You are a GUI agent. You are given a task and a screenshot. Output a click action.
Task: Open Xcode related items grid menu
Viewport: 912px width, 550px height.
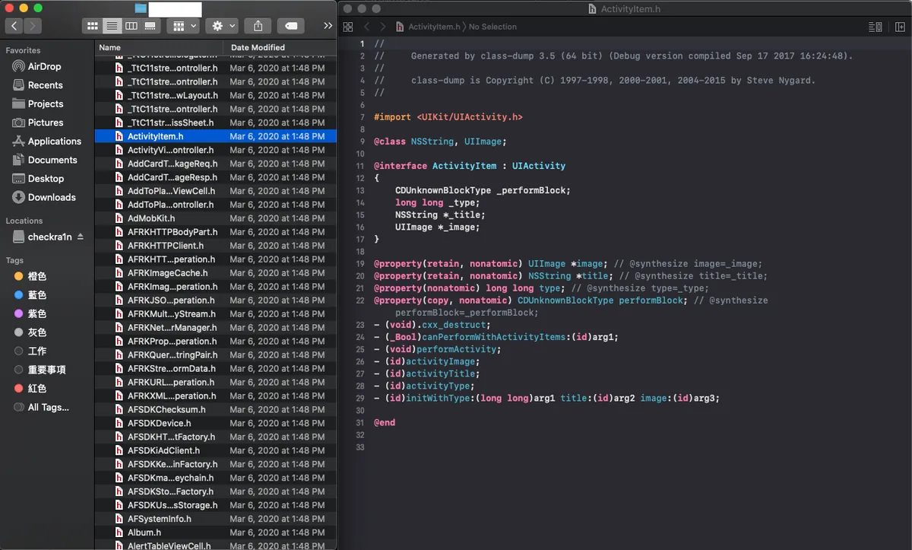[x=348, y=27]
